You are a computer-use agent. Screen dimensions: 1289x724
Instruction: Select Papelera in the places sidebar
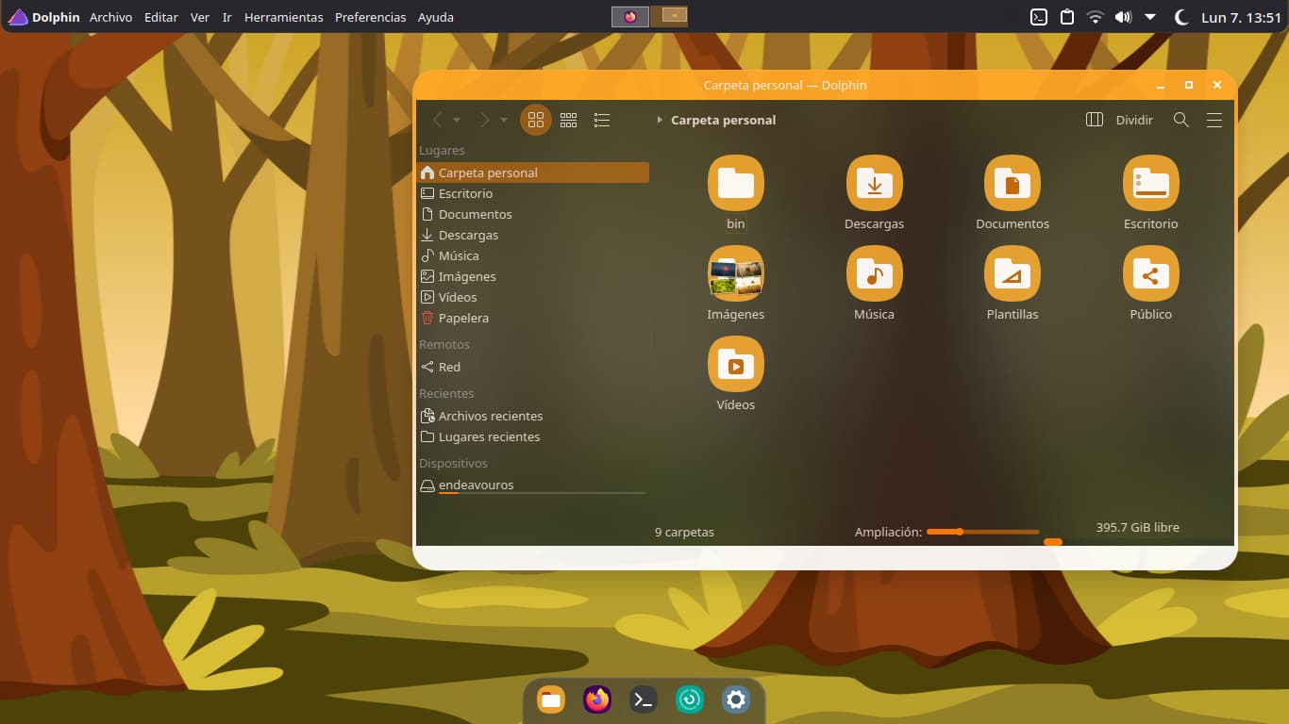[462, 318]
